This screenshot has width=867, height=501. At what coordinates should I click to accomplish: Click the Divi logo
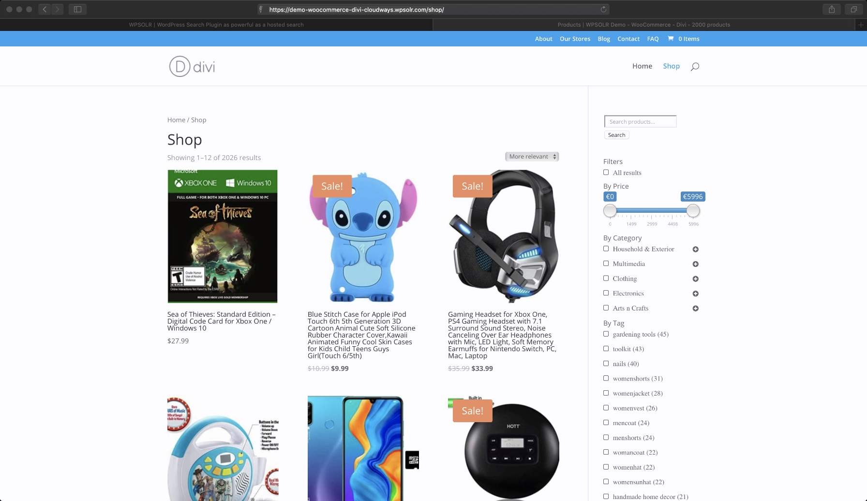(192, 67)
